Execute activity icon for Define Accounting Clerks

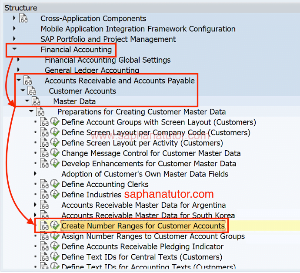[x=55, y=184]
